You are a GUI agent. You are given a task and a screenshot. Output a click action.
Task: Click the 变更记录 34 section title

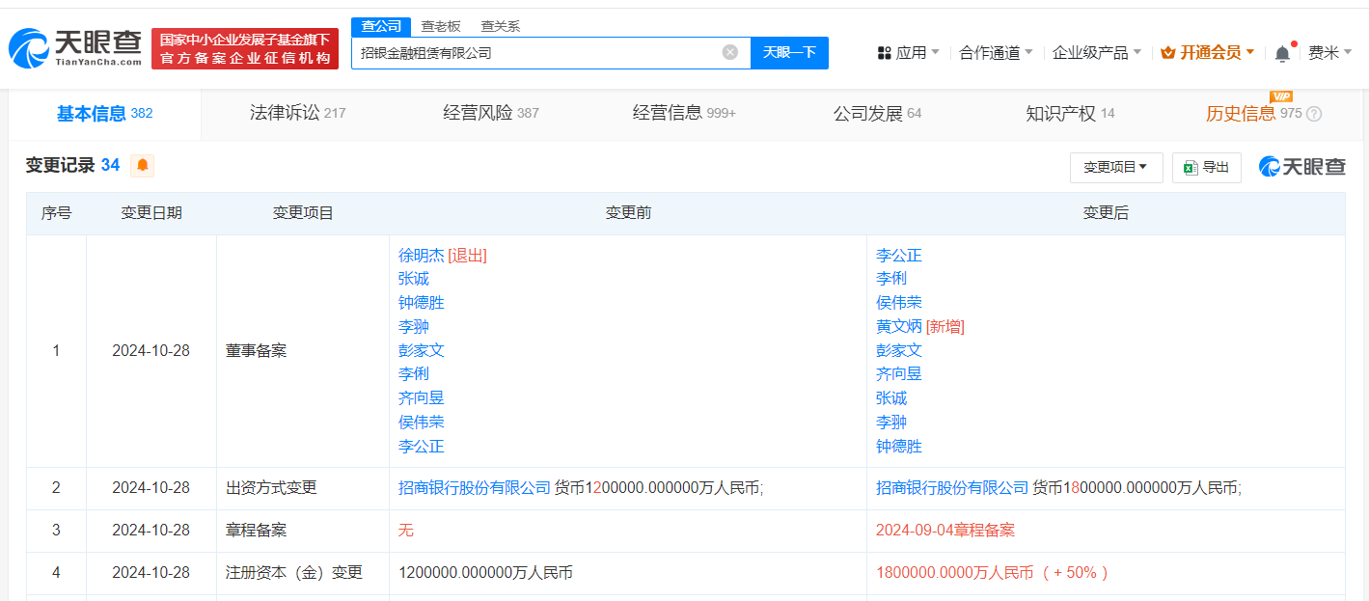coord(73,166)
